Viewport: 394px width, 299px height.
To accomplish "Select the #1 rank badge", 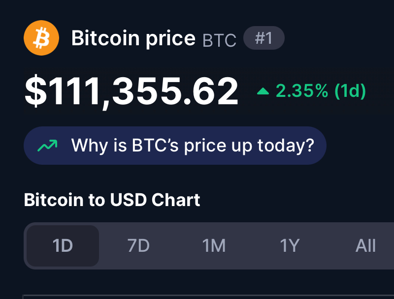I will coord(264,38).
